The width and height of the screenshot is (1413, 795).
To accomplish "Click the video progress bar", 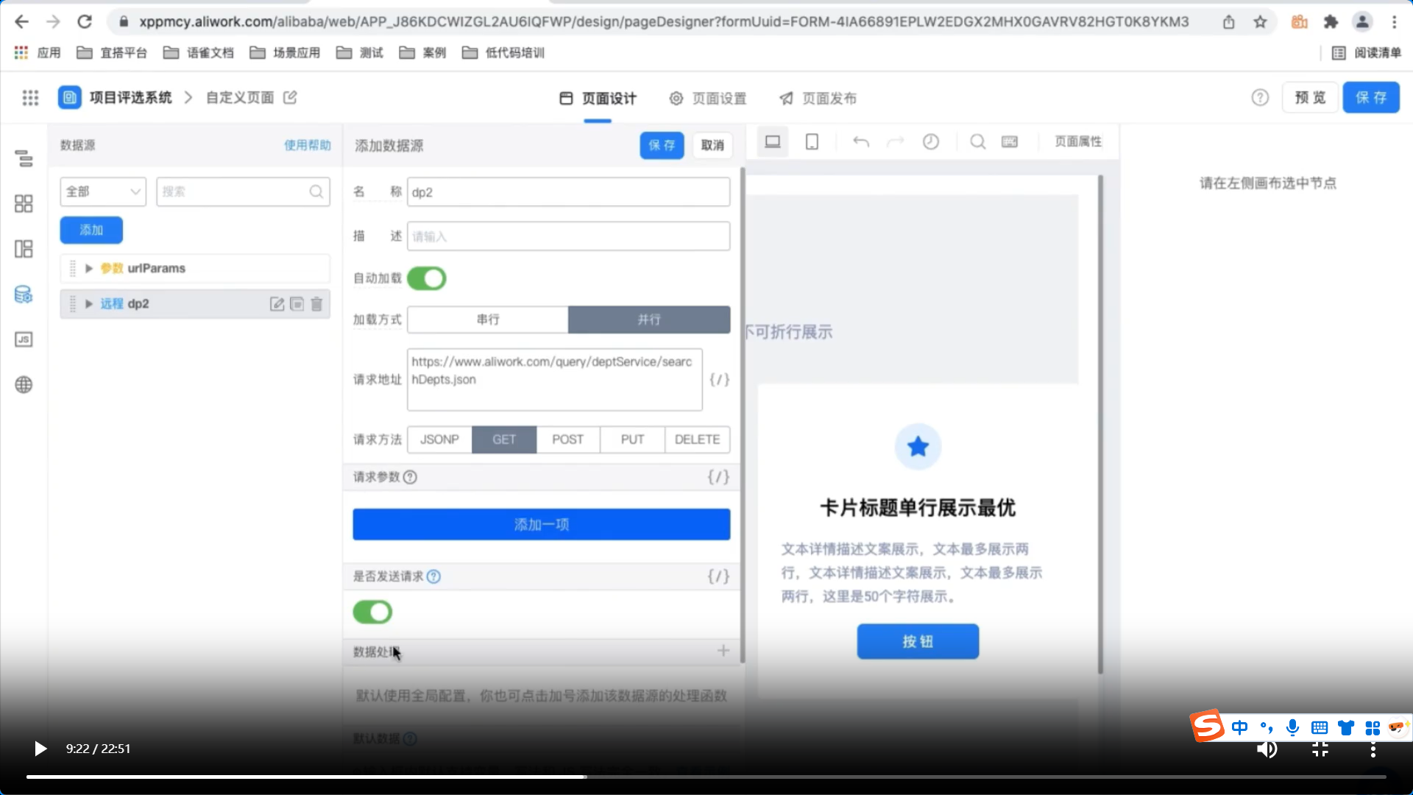I will [706, 776].
